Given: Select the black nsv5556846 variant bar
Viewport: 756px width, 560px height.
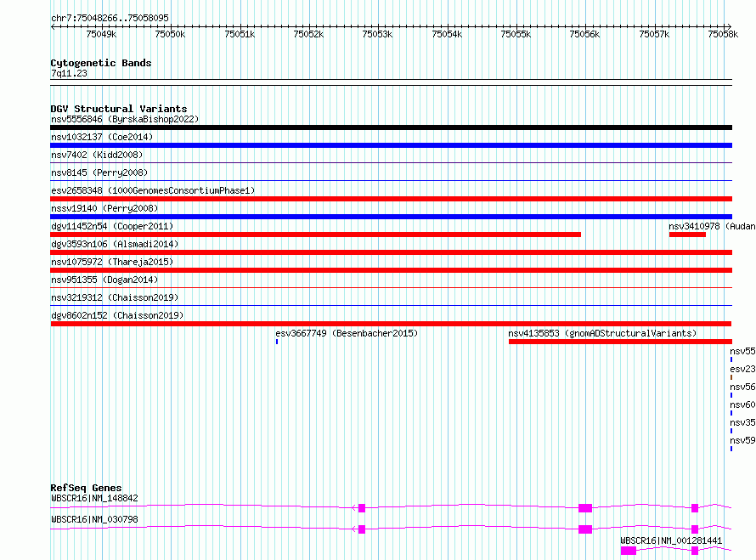Looking at the screenshot, I should pyautogui.click(x=391, y=127).
